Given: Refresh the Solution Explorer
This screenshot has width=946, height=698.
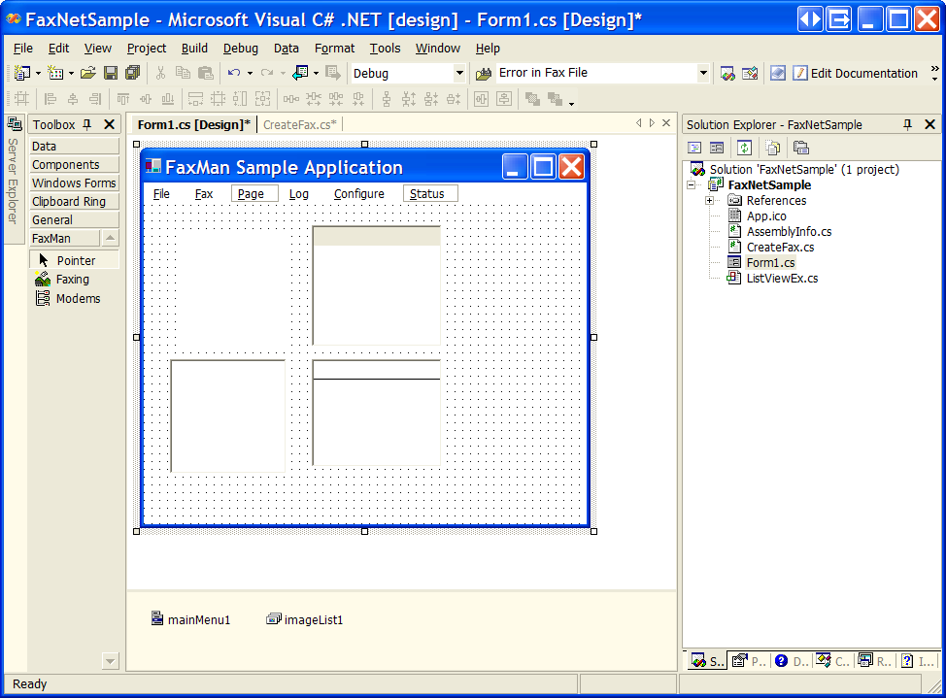Looking at the screenshot, I should tap(745, 148).
